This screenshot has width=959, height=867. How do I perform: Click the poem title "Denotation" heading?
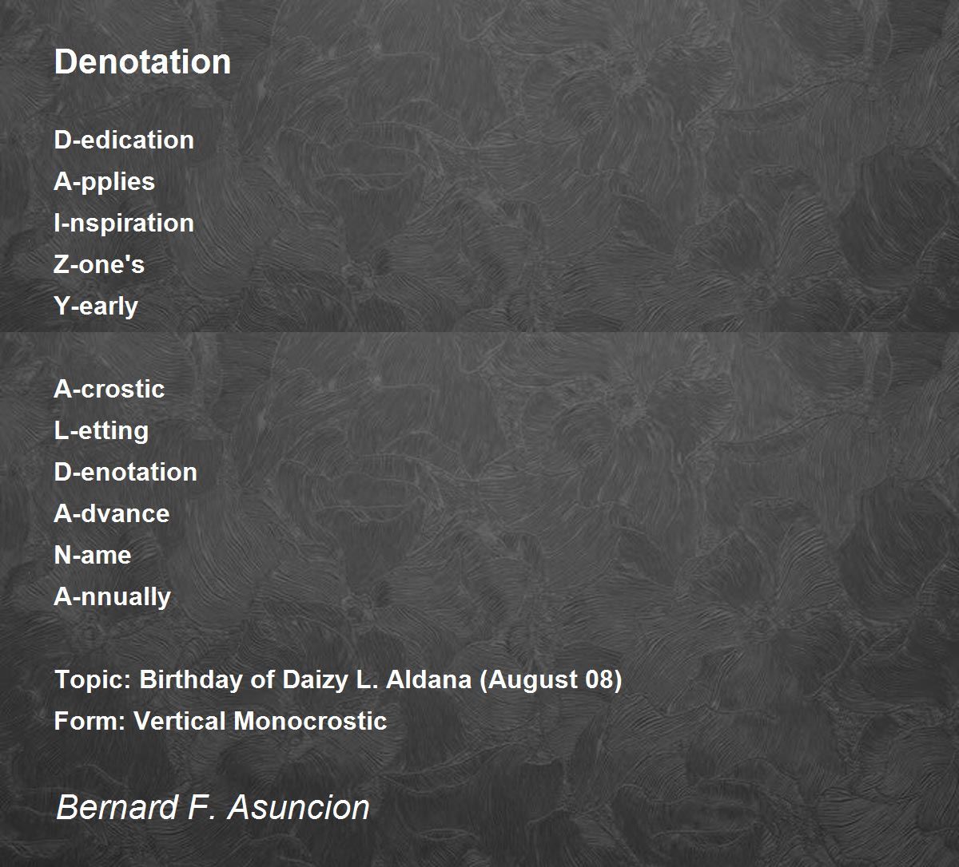coord(142,61)
